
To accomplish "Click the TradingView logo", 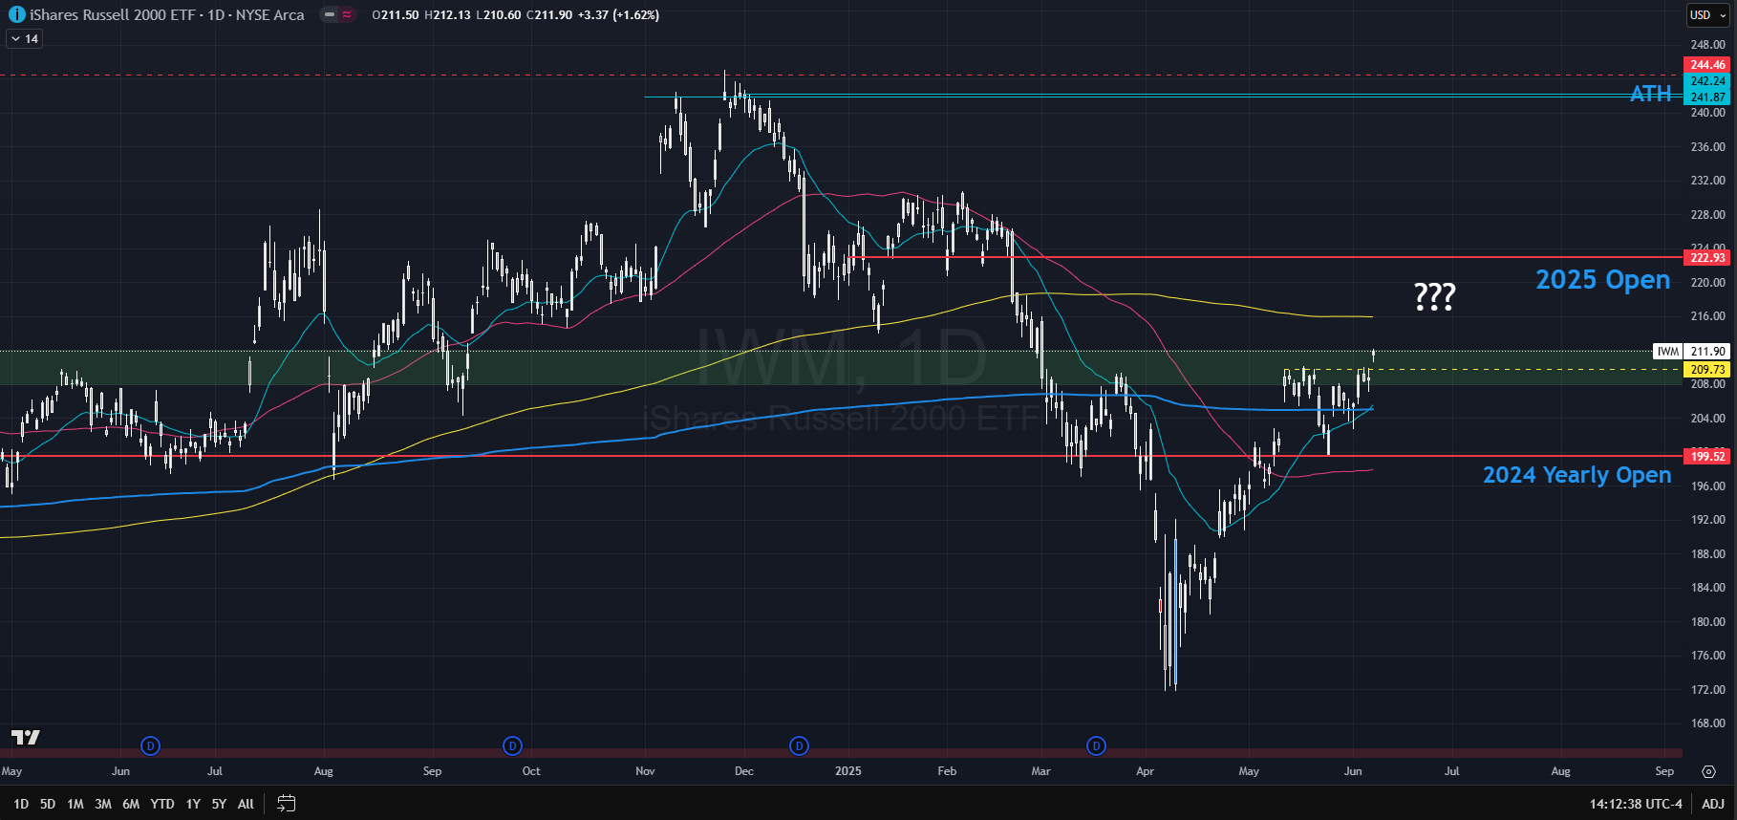I will [x=26, y=737].
